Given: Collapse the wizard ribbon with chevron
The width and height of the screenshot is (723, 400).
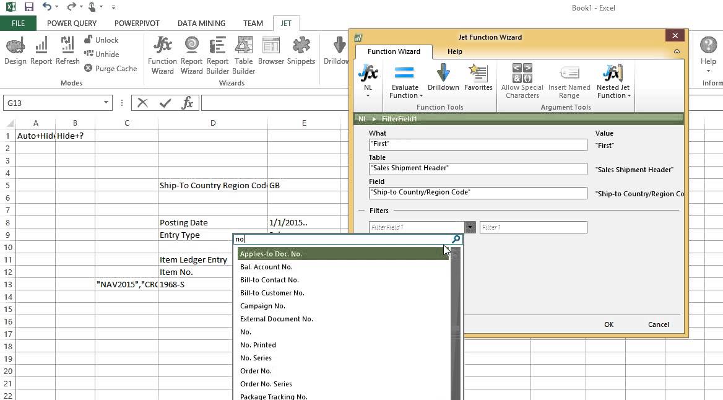Looking at the screenshot, I should point(677,51).
